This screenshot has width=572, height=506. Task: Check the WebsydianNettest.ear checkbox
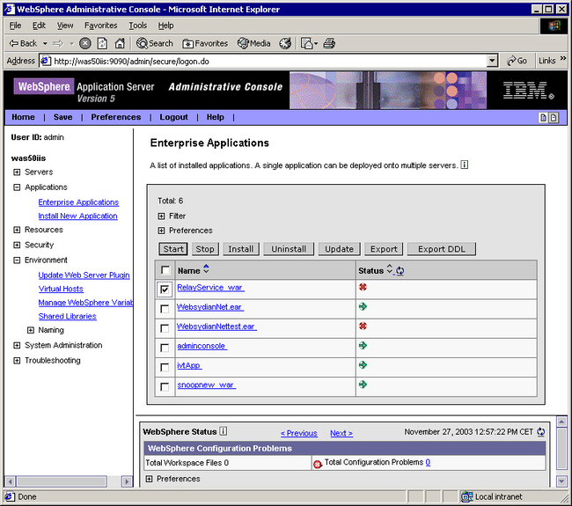[x=165, y=328]
